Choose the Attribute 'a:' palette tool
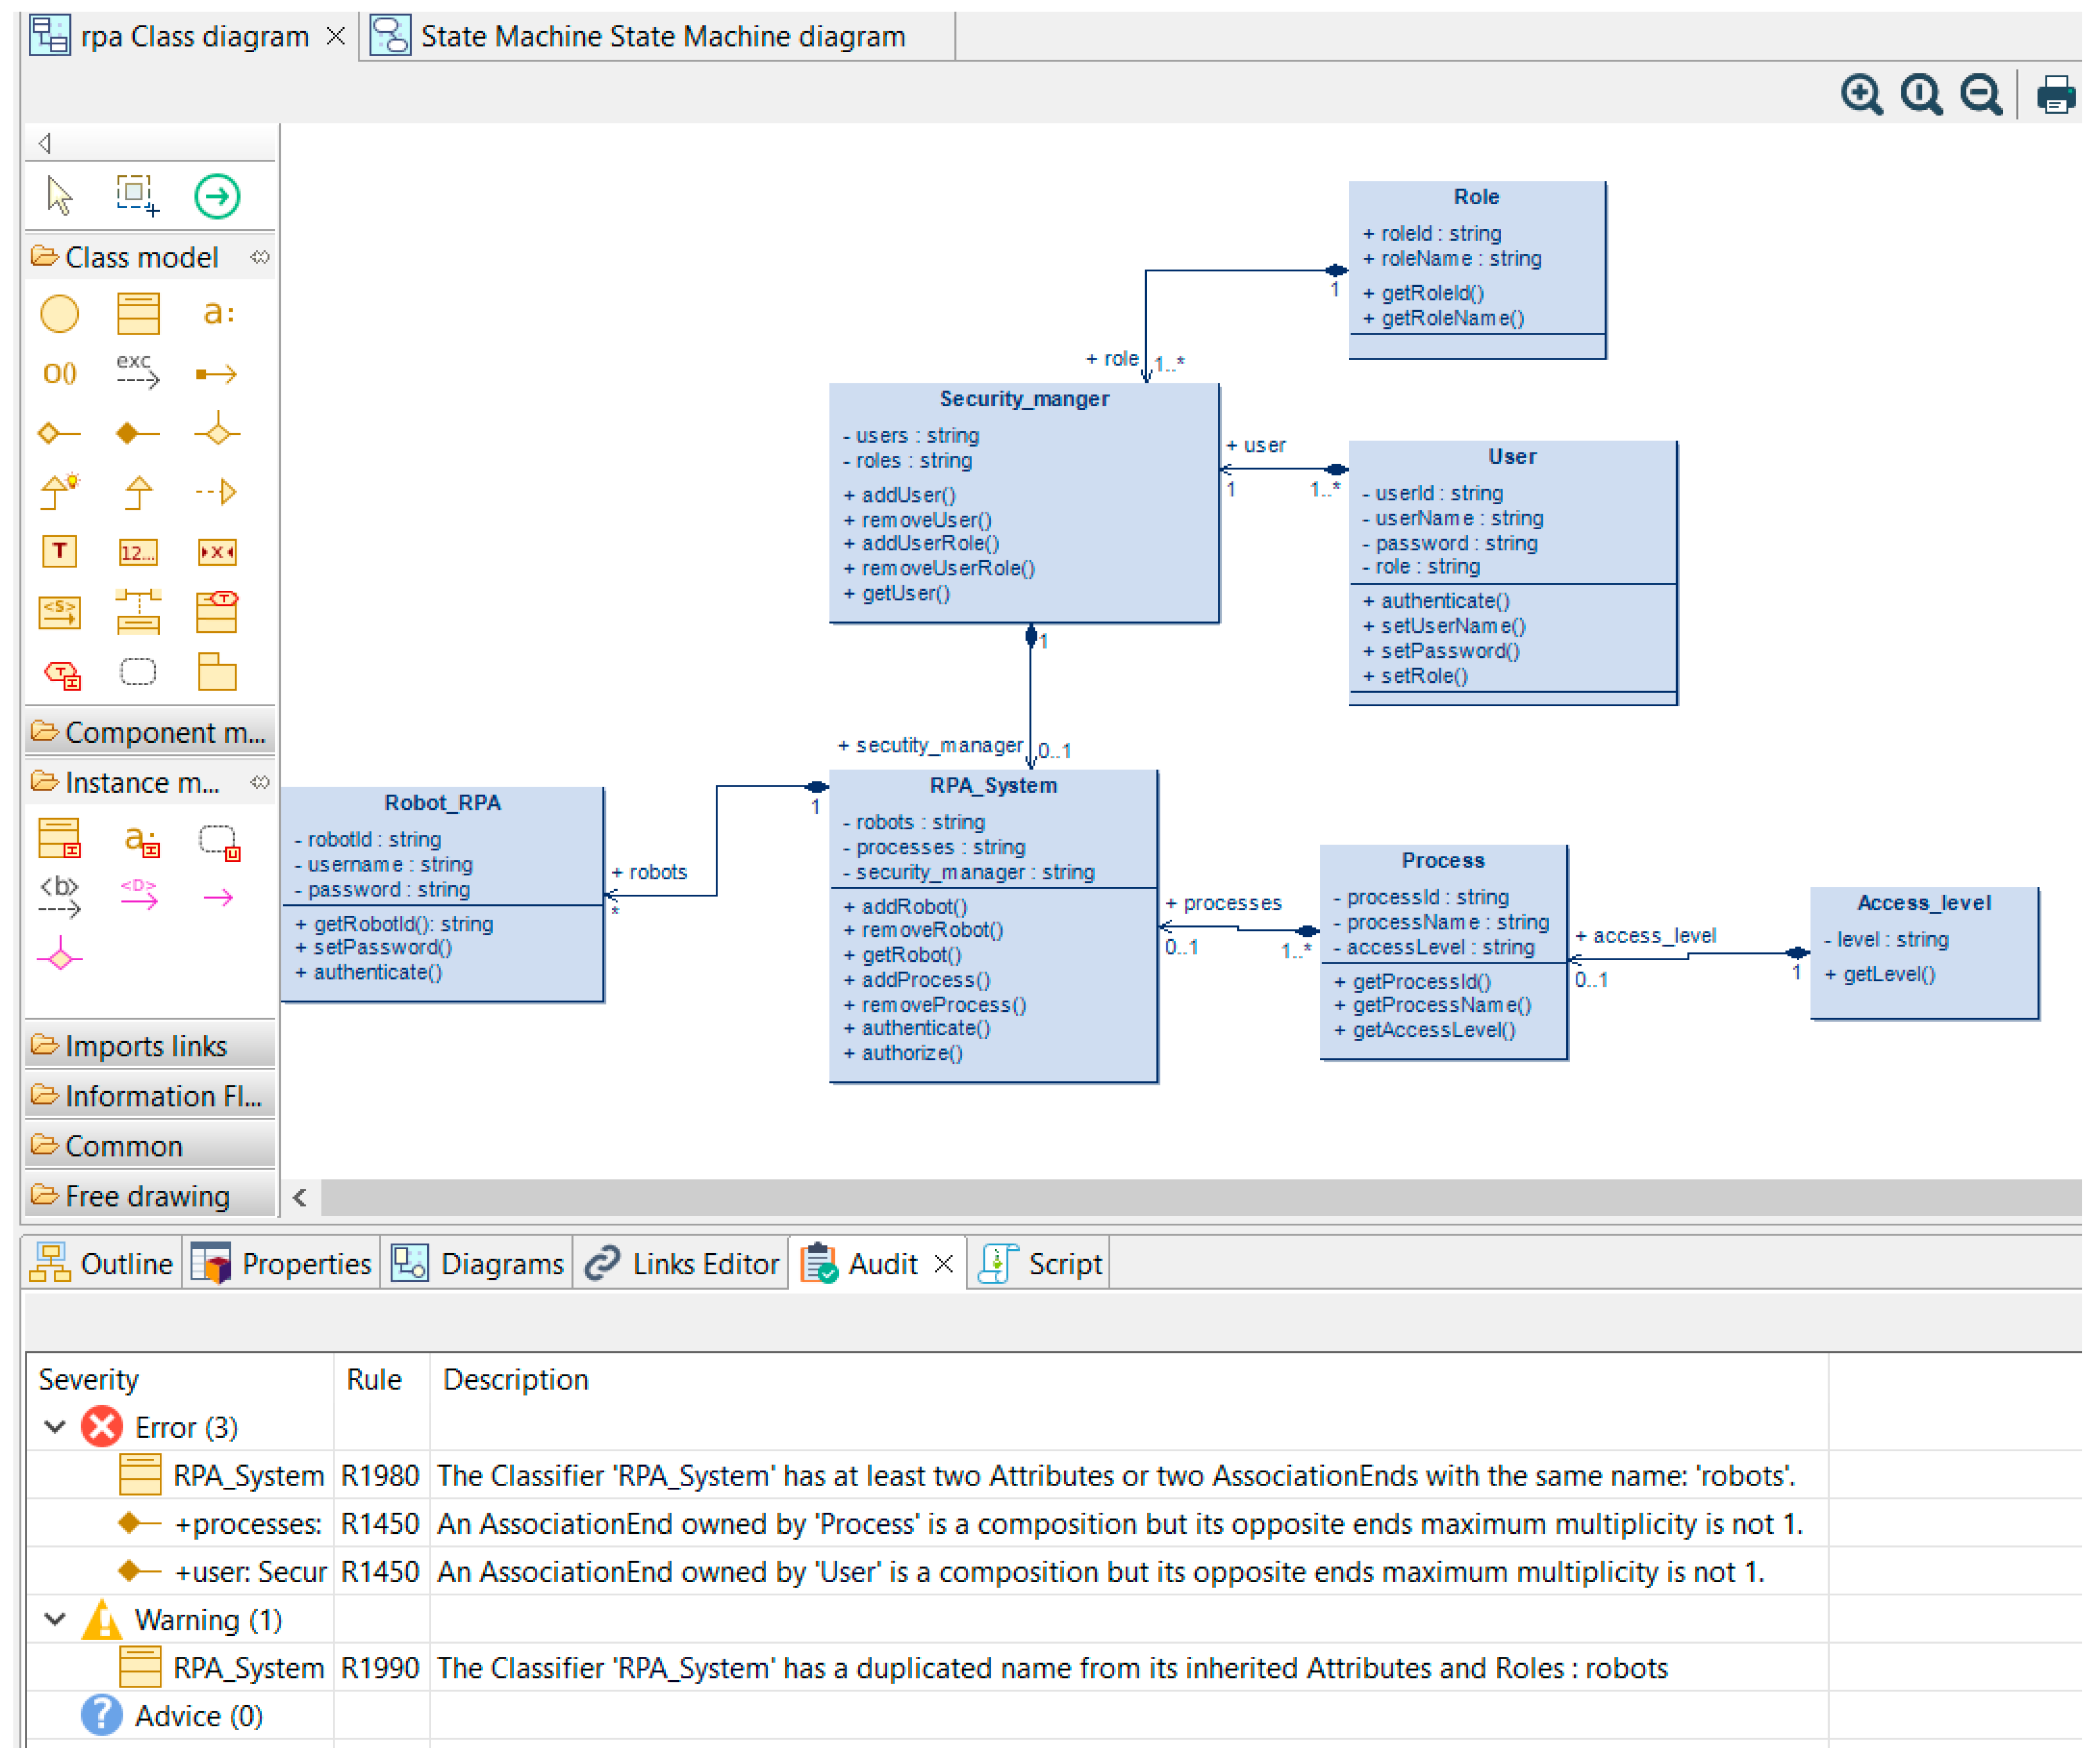Image resolution: width=2100 pixels, height=1764 pixels. coord(218,313)
